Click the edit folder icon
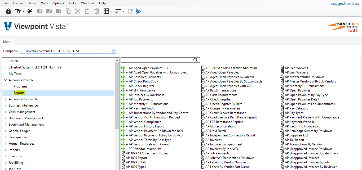362x170 pixels. (x=49, y=11)
